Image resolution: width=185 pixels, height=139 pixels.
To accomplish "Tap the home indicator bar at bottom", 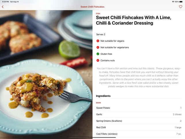I will [93, 138].
